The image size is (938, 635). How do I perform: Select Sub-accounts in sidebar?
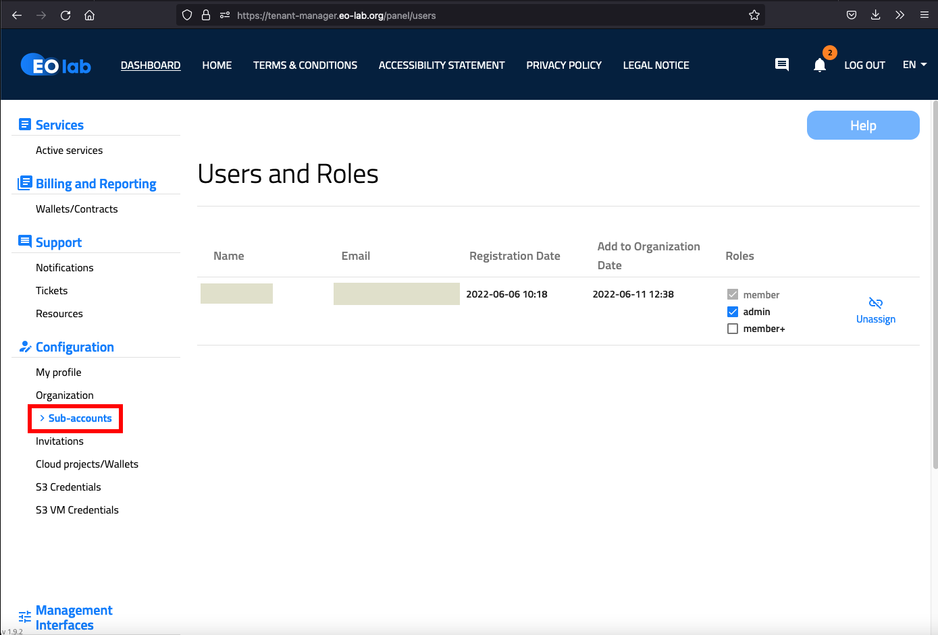point(80,418)
